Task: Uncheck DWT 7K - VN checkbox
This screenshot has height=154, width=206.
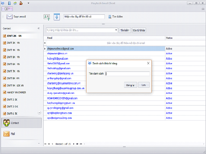Action: (5, 71)
